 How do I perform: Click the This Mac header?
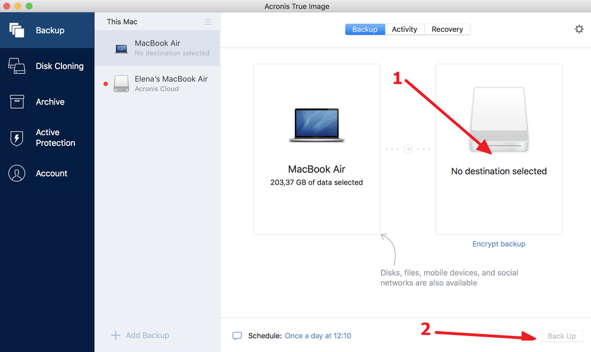tap(122, 22)
